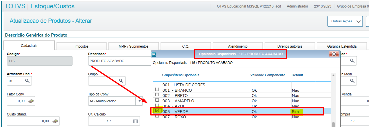This screenshot has width=369, height=129.
Task: Uncheck the 005 - VERDE checkbox
Action: coord(157,111)
